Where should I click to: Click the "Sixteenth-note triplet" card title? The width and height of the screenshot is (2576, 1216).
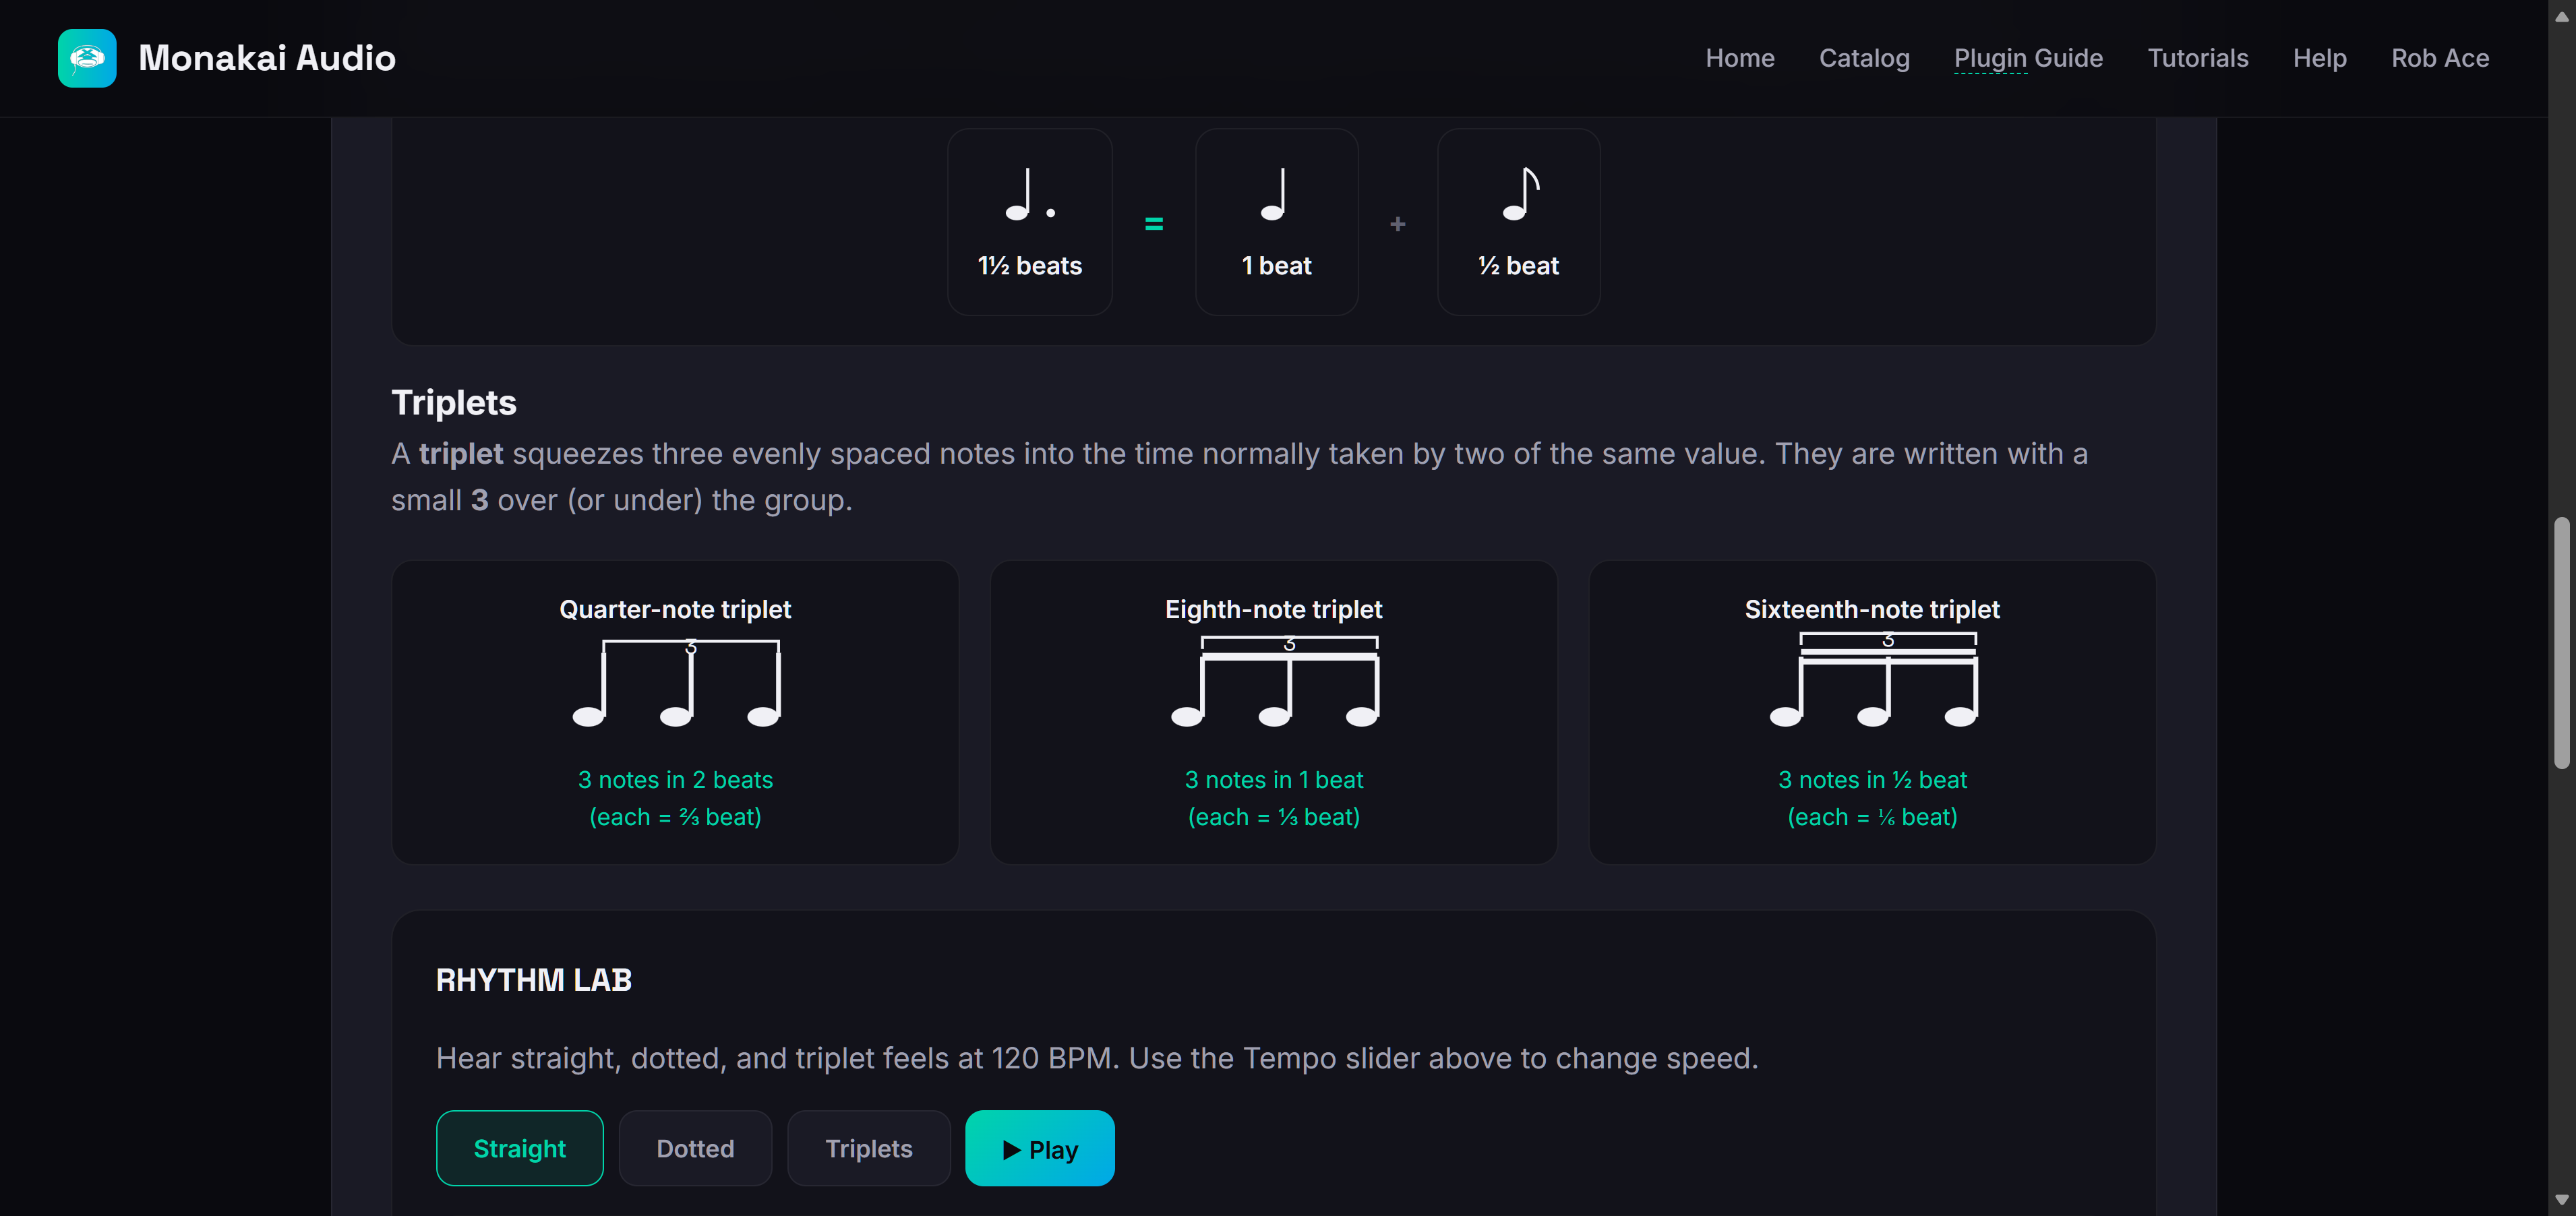coord(1872,610)
